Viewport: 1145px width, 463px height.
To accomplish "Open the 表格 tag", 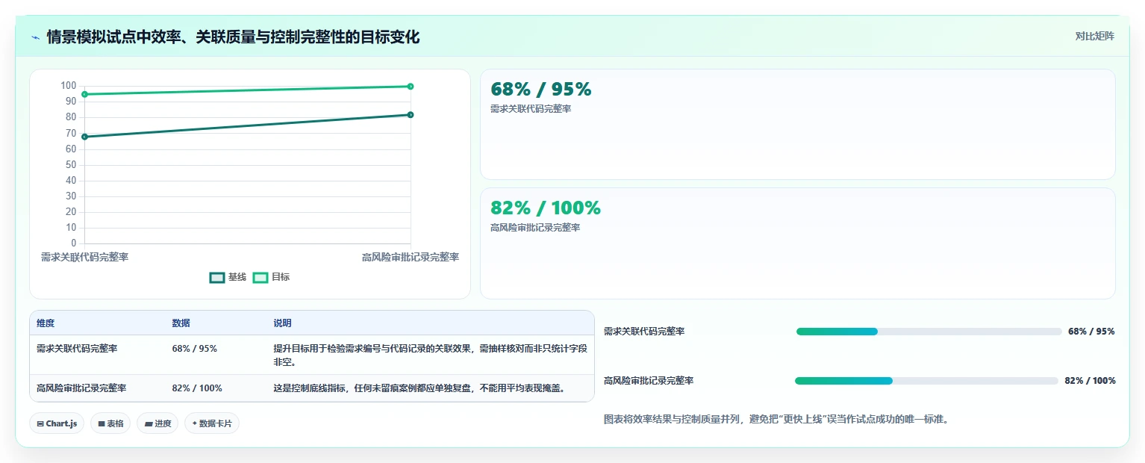I will click(x=110, y=423).
